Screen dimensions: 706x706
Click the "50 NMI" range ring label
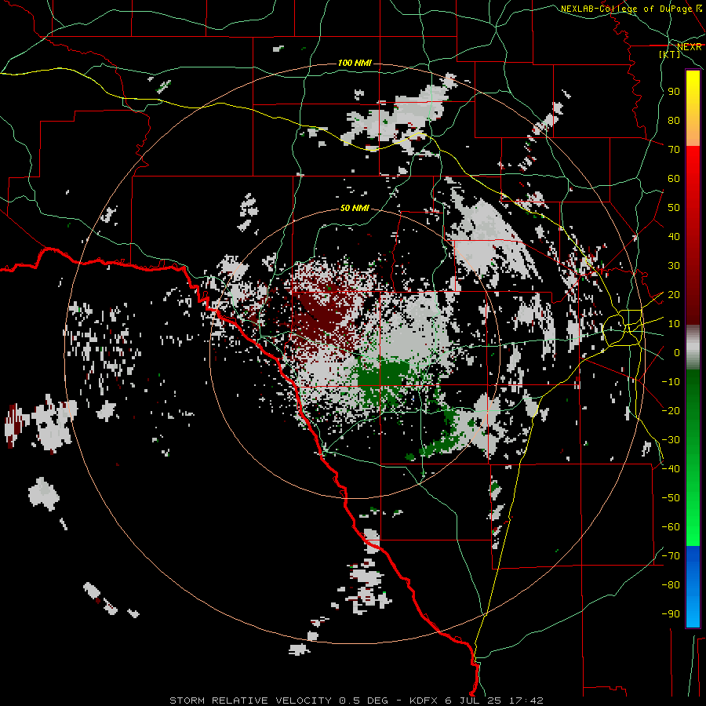tap(355, 208)
